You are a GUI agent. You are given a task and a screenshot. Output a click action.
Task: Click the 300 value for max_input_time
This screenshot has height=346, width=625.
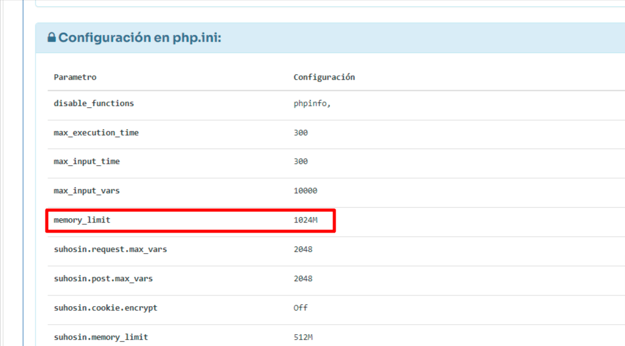(x=301, y=161)
